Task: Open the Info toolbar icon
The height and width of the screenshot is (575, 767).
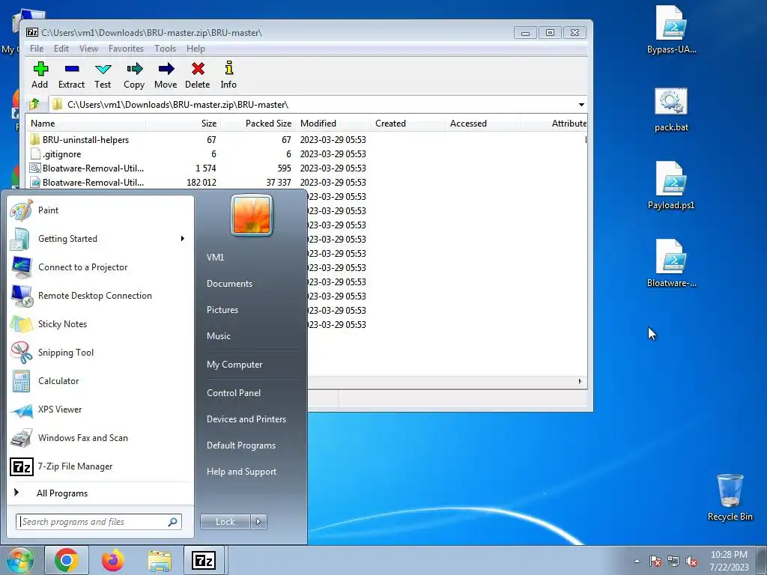Action: click(x=228, y=75)
